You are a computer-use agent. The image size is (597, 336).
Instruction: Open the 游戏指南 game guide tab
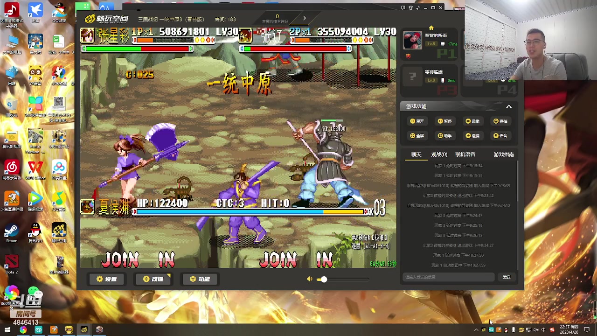(x=504, y=154)
